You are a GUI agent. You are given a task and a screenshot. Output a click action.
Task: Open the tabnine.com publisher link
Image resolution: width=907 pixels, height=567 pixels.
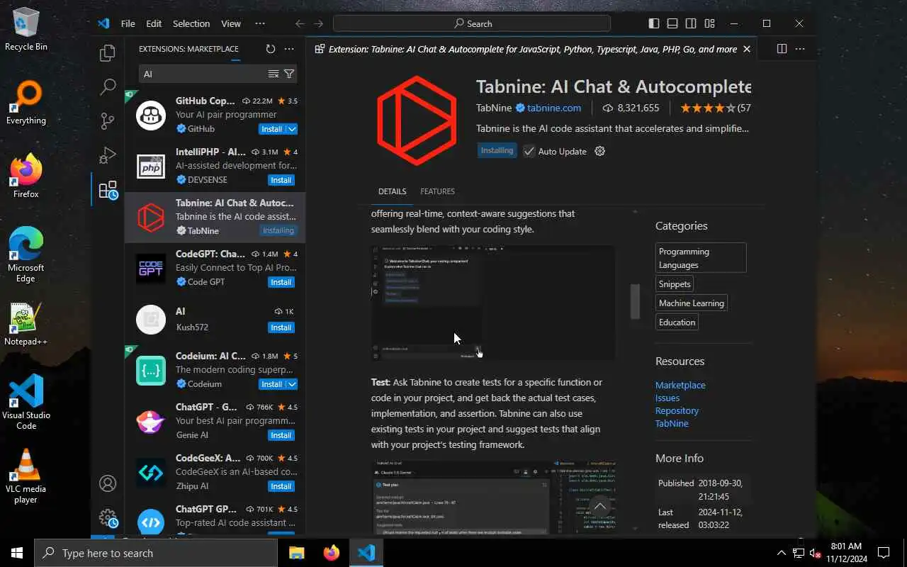point(554,108)
